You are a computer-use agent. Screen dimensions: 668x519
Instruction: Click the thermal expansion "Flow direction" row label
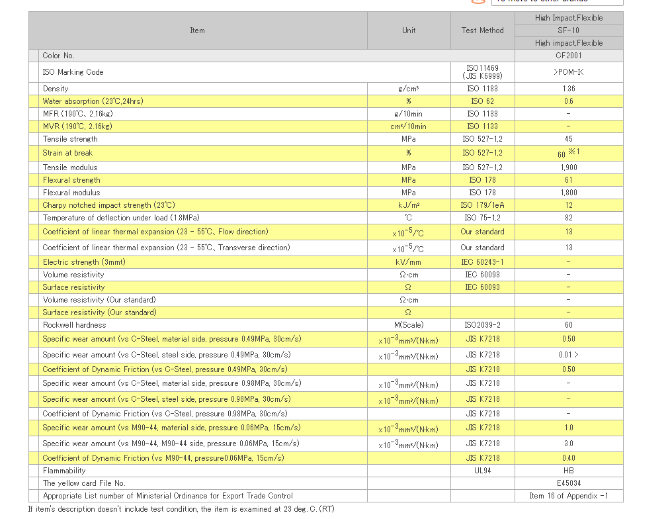pos(155,232)
